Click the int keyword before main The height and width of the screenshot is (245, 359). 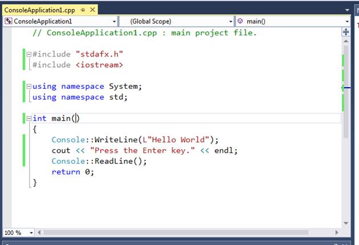[39, 119]
